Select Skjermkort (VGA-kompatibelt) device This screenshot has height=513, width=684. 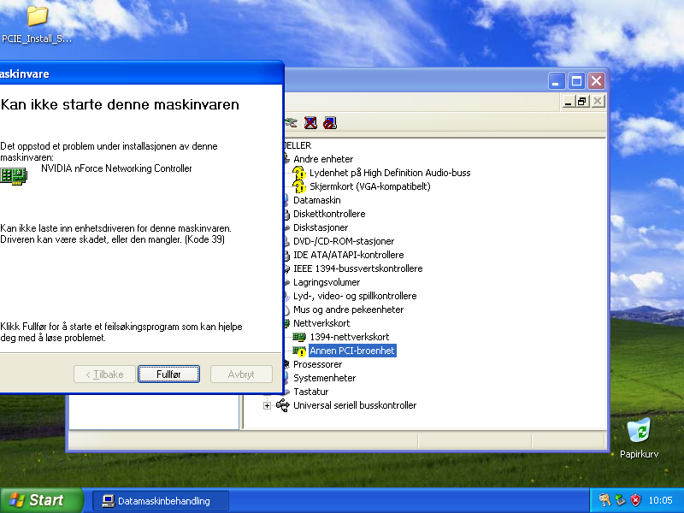coord(370,186)
